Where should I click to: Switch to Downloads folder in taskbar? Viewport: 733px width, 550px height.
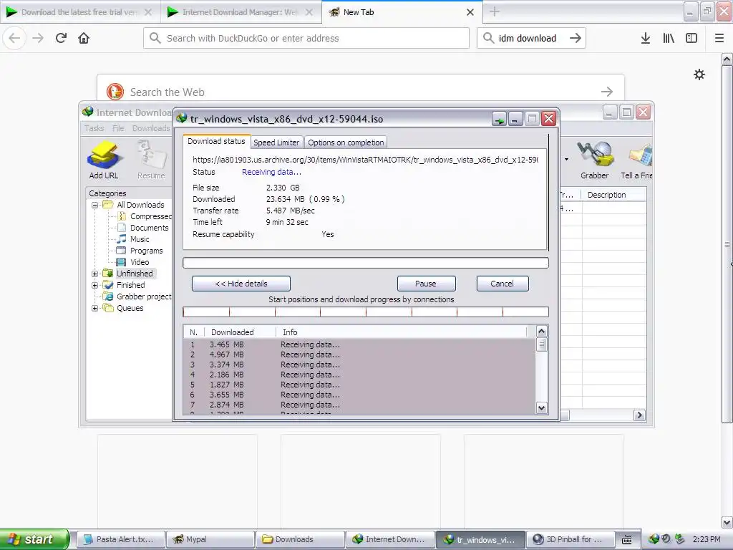tap(300, 539)
